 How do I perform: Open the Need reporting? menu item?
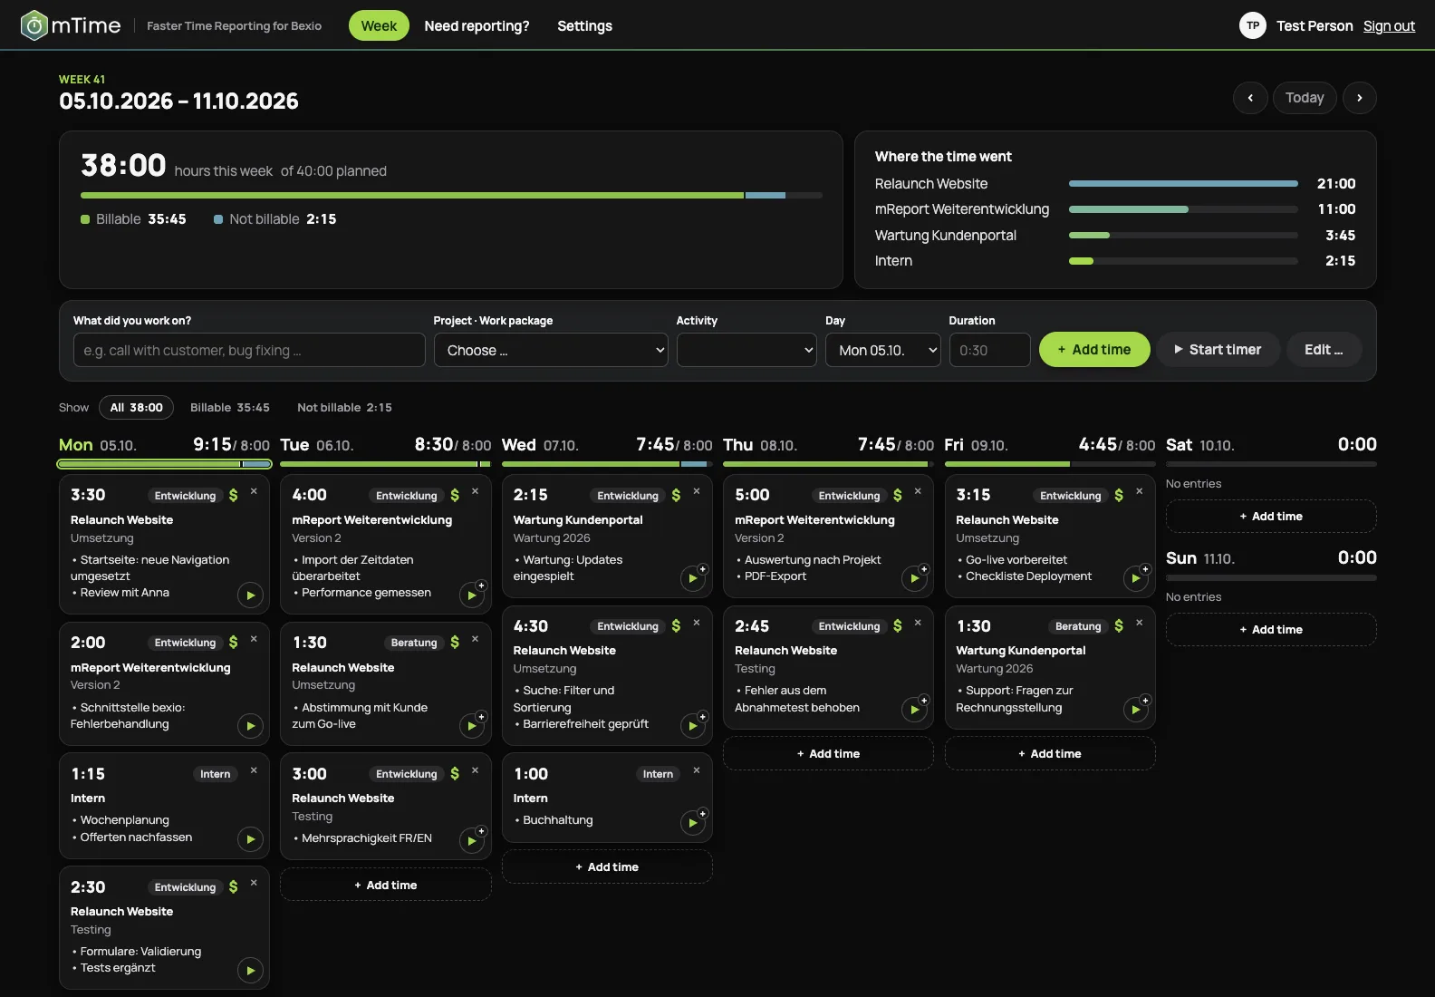tap(477, 26)
